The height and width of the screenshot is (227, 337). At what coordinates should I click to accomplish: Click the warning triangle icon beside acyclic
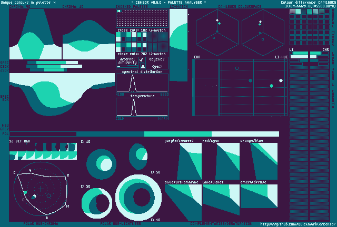pyautogui.click(x=143, y=66)
